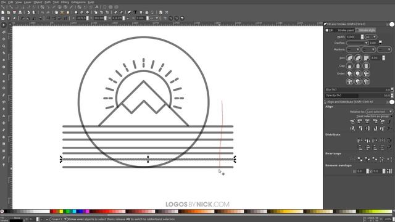Image resolution: width=395 pixels, height=222 pixels.
Task: Click the stroke Width value field
Action: (x=354, y=37)
